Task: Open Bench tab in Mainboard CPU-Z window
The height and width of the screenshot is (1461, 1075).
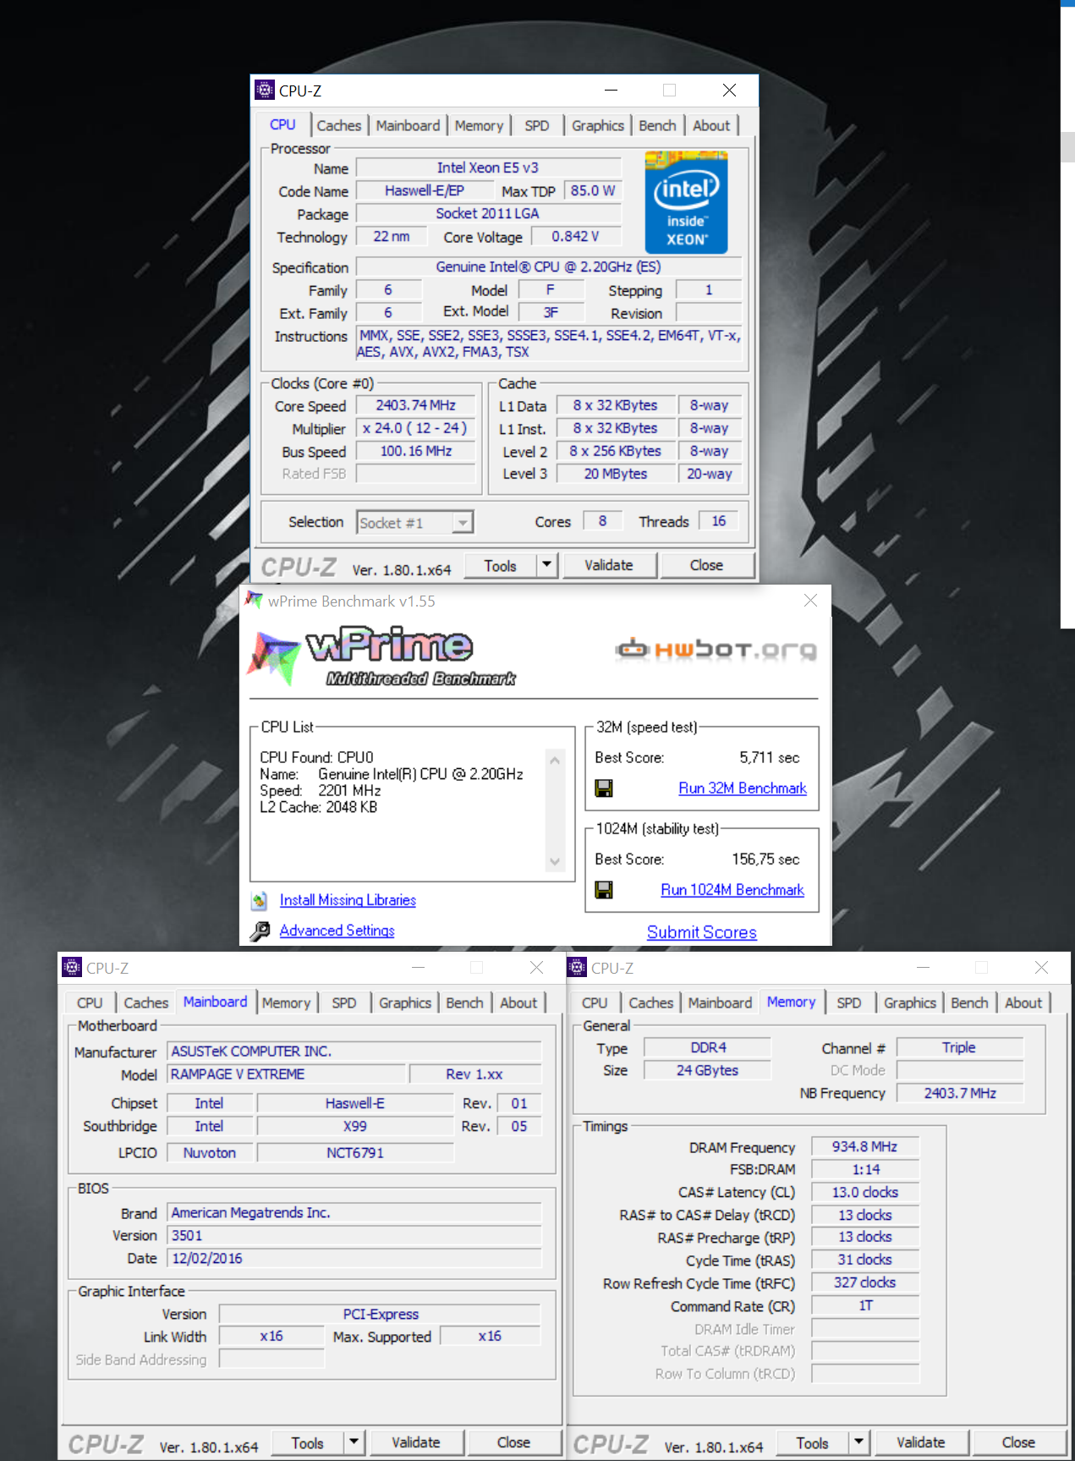Action: (464, 1002)
